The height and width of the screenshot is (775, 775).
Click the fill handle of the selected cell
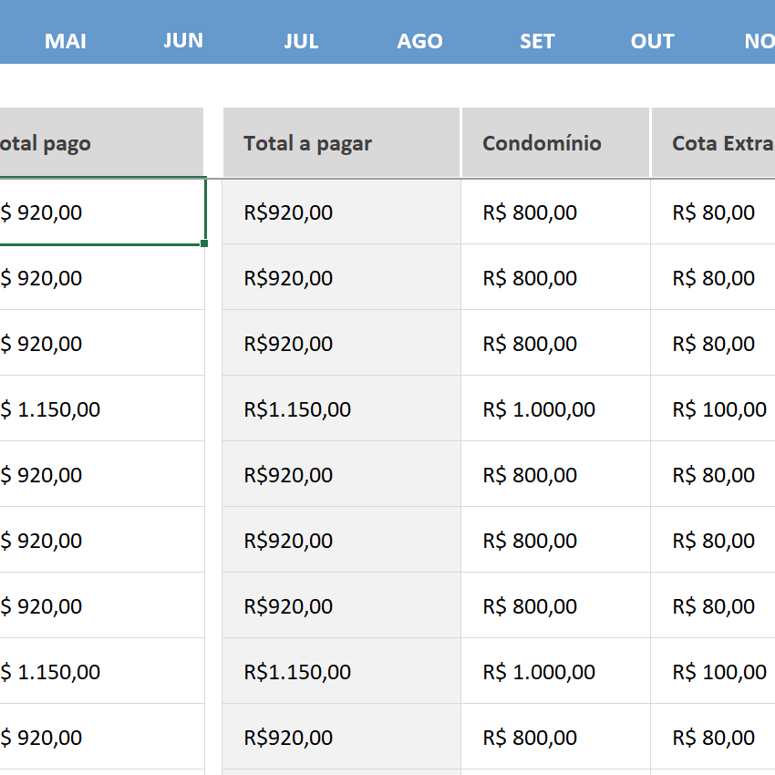coord(204,244)
